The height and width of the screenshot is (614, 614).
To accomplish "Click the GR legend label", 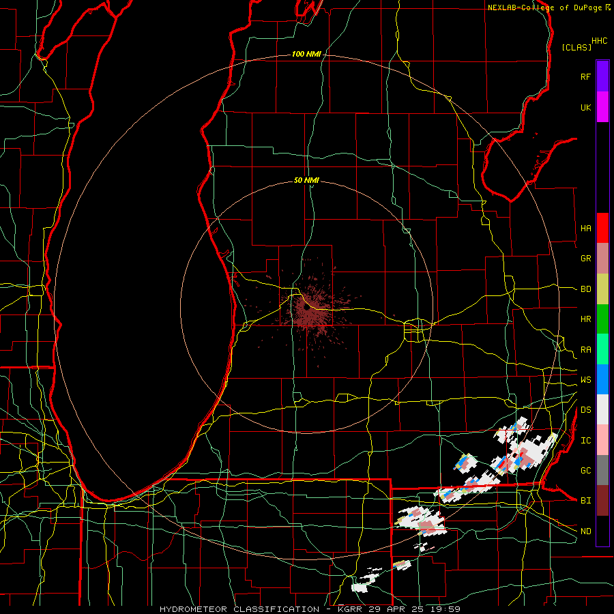I will click(585, 259).
